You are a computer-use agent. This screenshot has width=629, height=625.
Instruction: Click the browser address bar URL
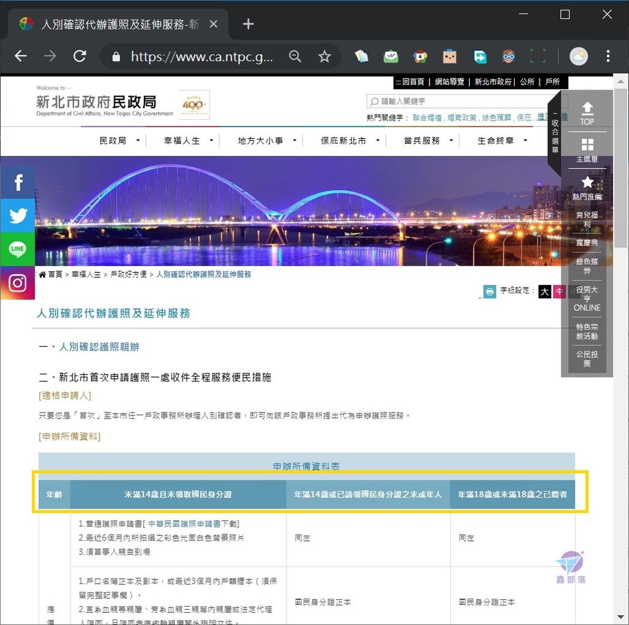pyautogui.click(x=201, y=56)
